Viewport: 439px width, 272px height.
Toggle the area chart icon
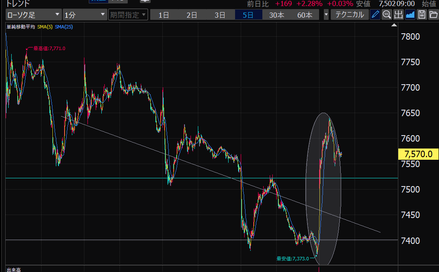coord(410,15)
